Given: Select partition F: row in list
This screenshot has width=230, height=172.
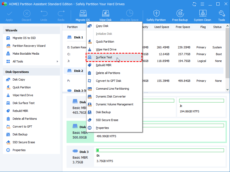Looking at the screenshot, I should point(144,81).
